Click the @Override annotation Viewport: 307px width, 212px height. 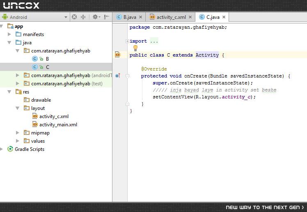pyautogui.click(x=154, y=69)
